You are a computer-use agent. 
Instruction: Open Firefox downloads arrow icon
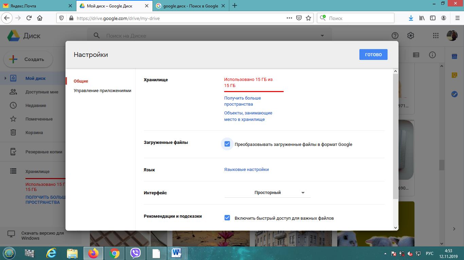click(x=411, y=18)
